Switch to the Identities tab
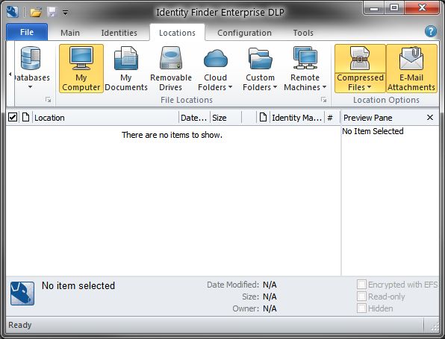The image size is (445, 339). click(x=119, y=33)
